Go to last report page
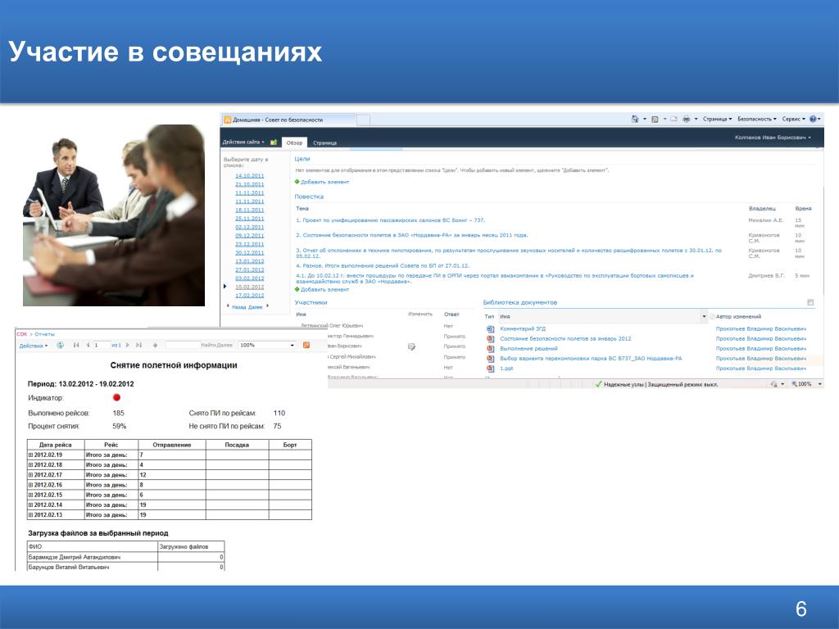The height and width of the screenshot is (629, 839). pyautogui.click(x=138, y=346)
